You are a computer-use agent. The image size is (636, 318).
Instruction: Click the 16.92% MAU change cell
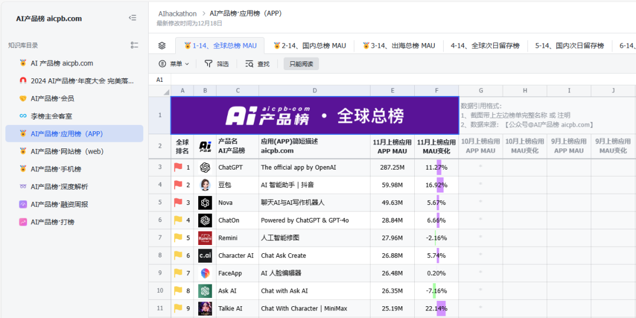click(437, 185)
